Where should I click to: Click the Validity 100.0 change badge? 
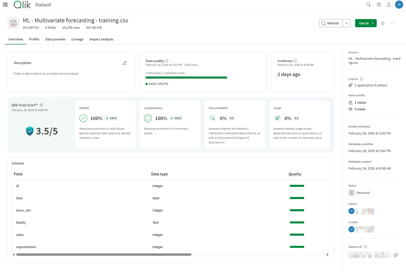(x=111, y=118)
